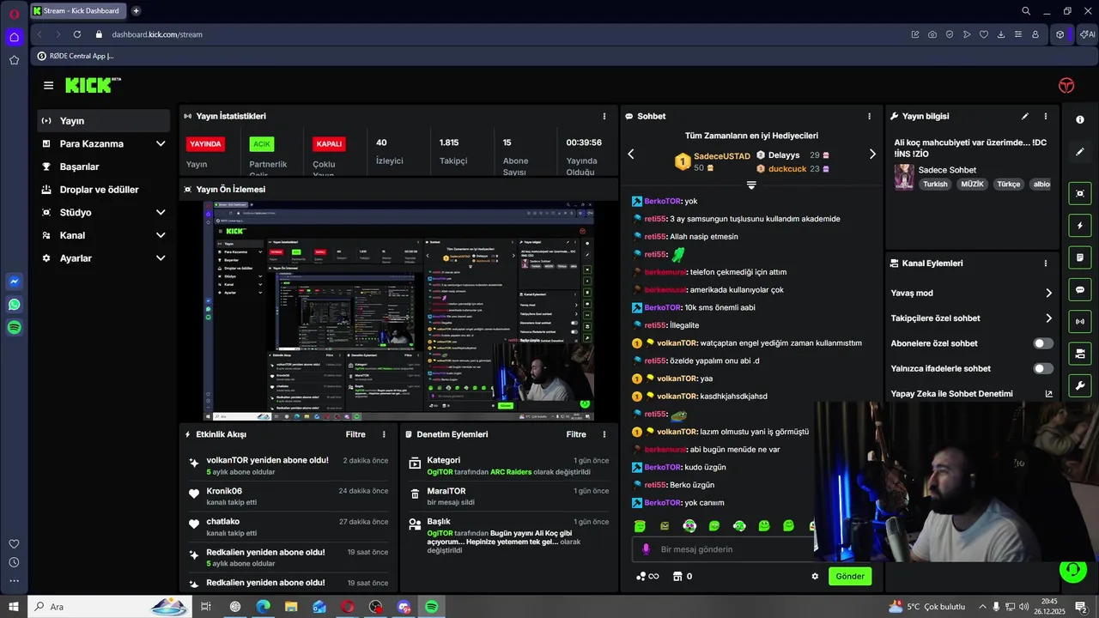The image size is (1099, 618).
Task: Toggle the lightning activity feed icon in right toolbar
Action: [x=1080, y=226]
